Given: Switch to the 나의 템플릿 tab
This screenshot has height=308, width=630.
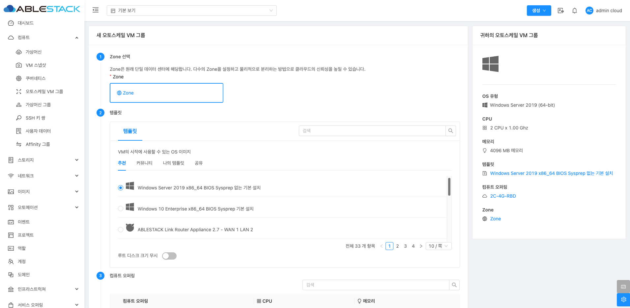Looking at the screenshot, I should click(x=173, y=163).
